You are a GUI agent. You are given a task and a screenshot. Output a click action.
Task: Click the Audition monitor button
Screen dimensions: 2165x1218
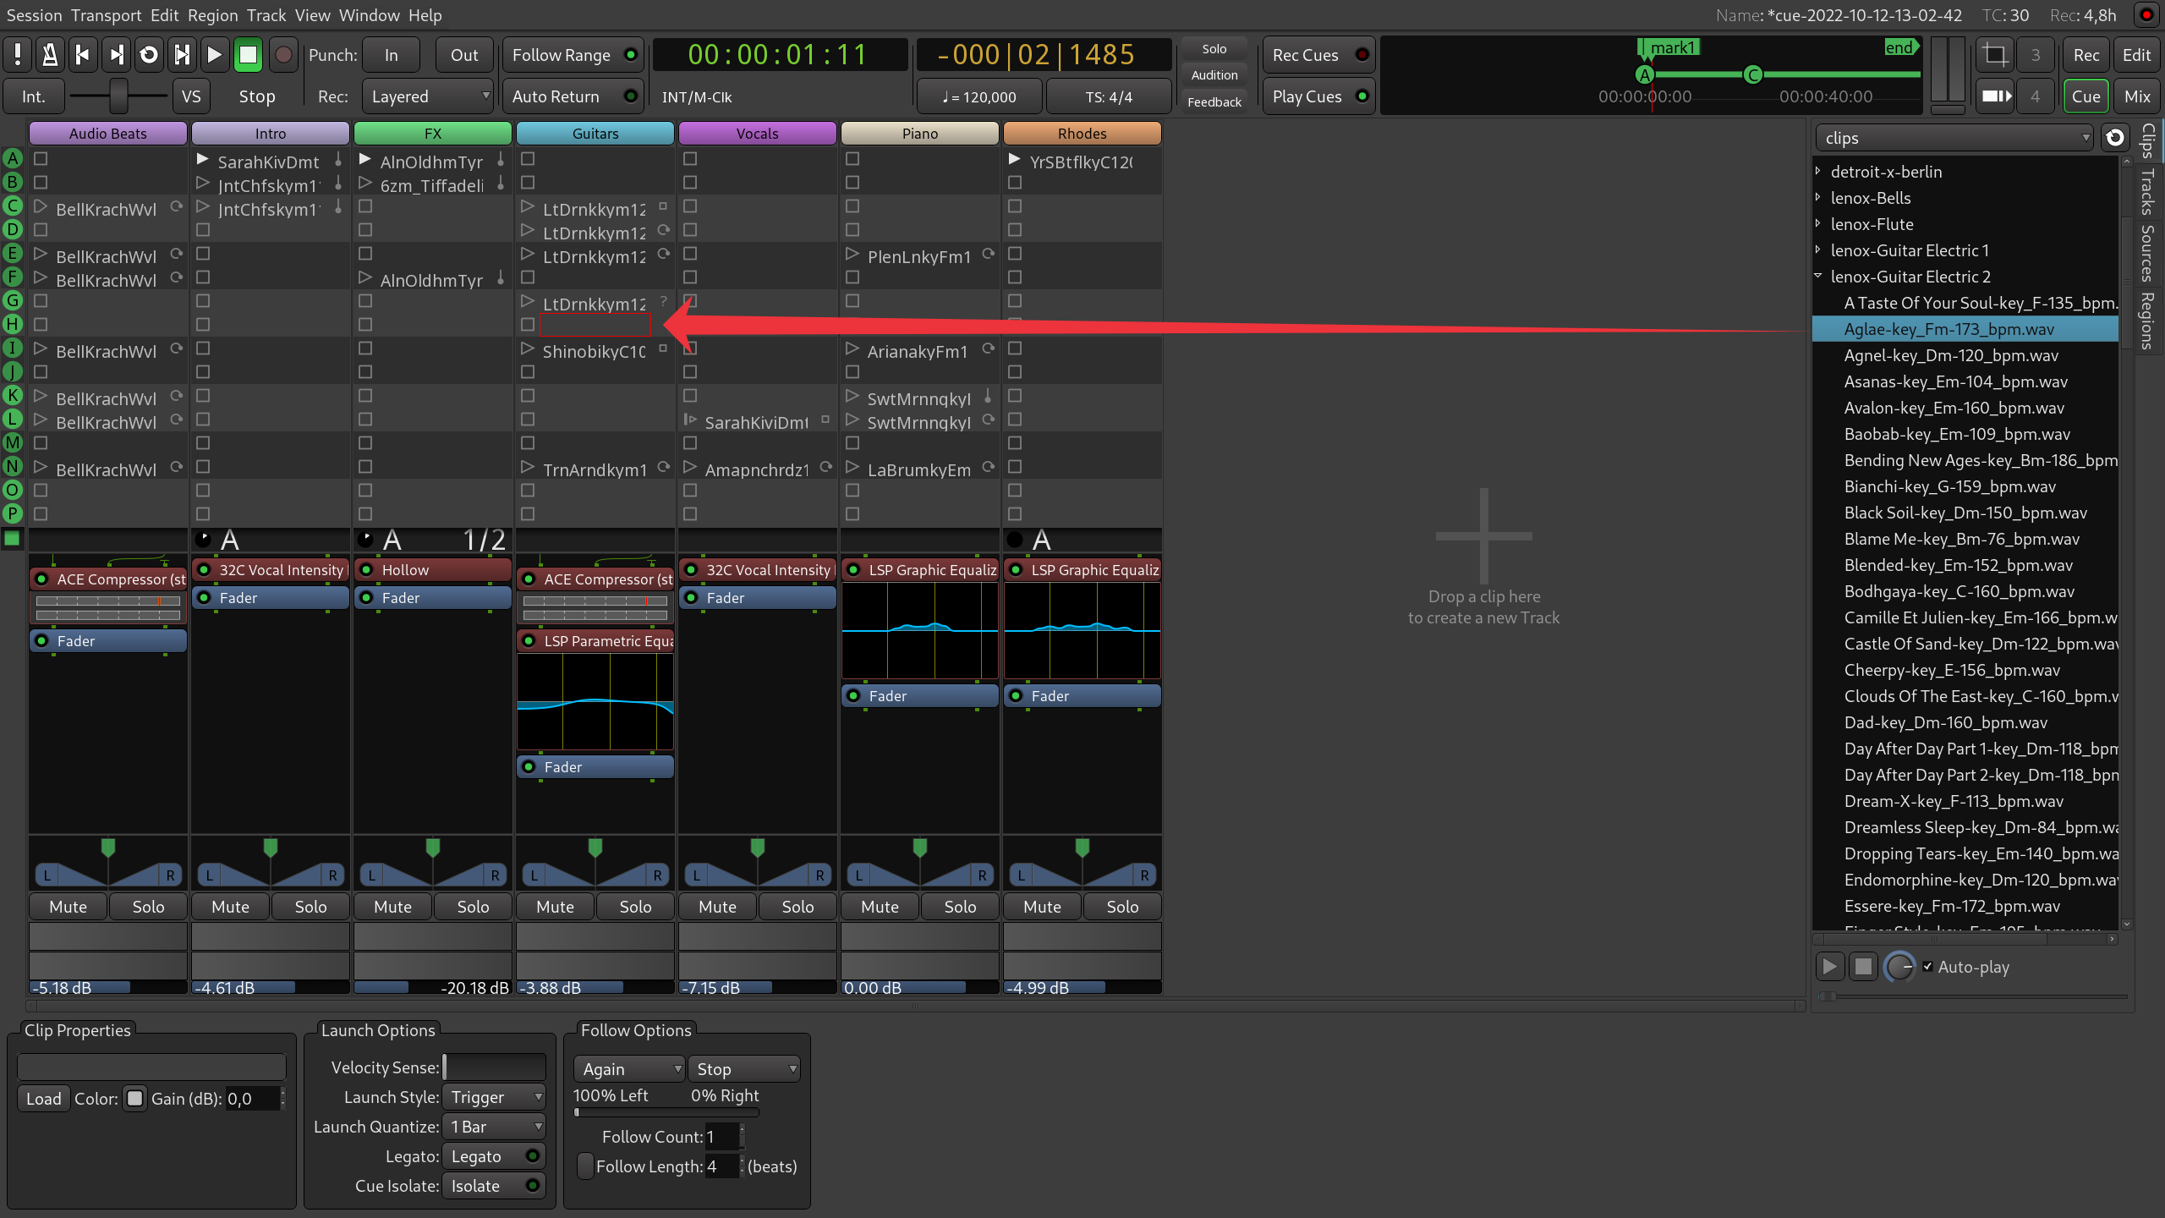pyautogui.click(x=1214, y=75)
